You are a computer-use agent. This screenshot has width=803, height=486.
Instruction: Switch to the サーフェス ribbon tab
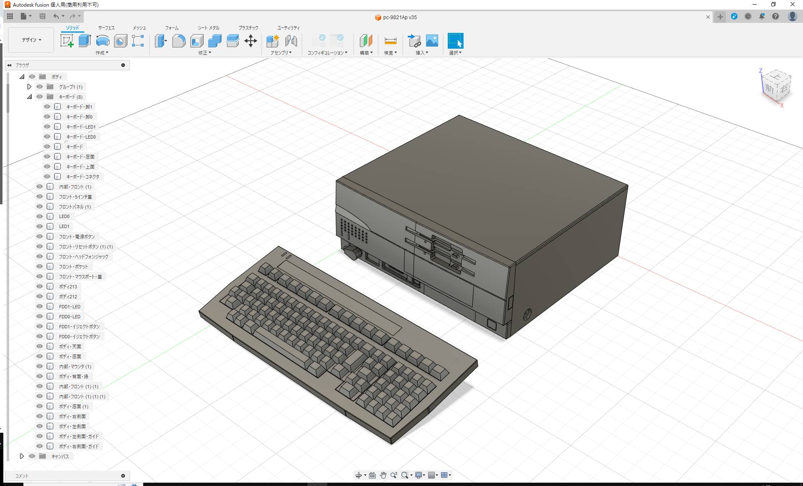click(x=106, y=27)
